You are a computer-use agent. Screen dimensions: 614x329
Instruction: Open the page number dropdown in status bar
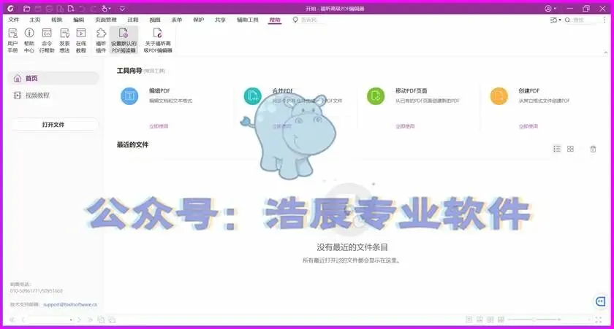coord(71,320)
